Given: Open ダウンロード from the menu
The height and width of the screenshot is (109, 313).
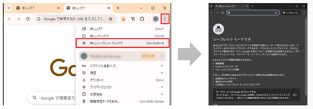Looking at the screenshot, I should 122,80.
